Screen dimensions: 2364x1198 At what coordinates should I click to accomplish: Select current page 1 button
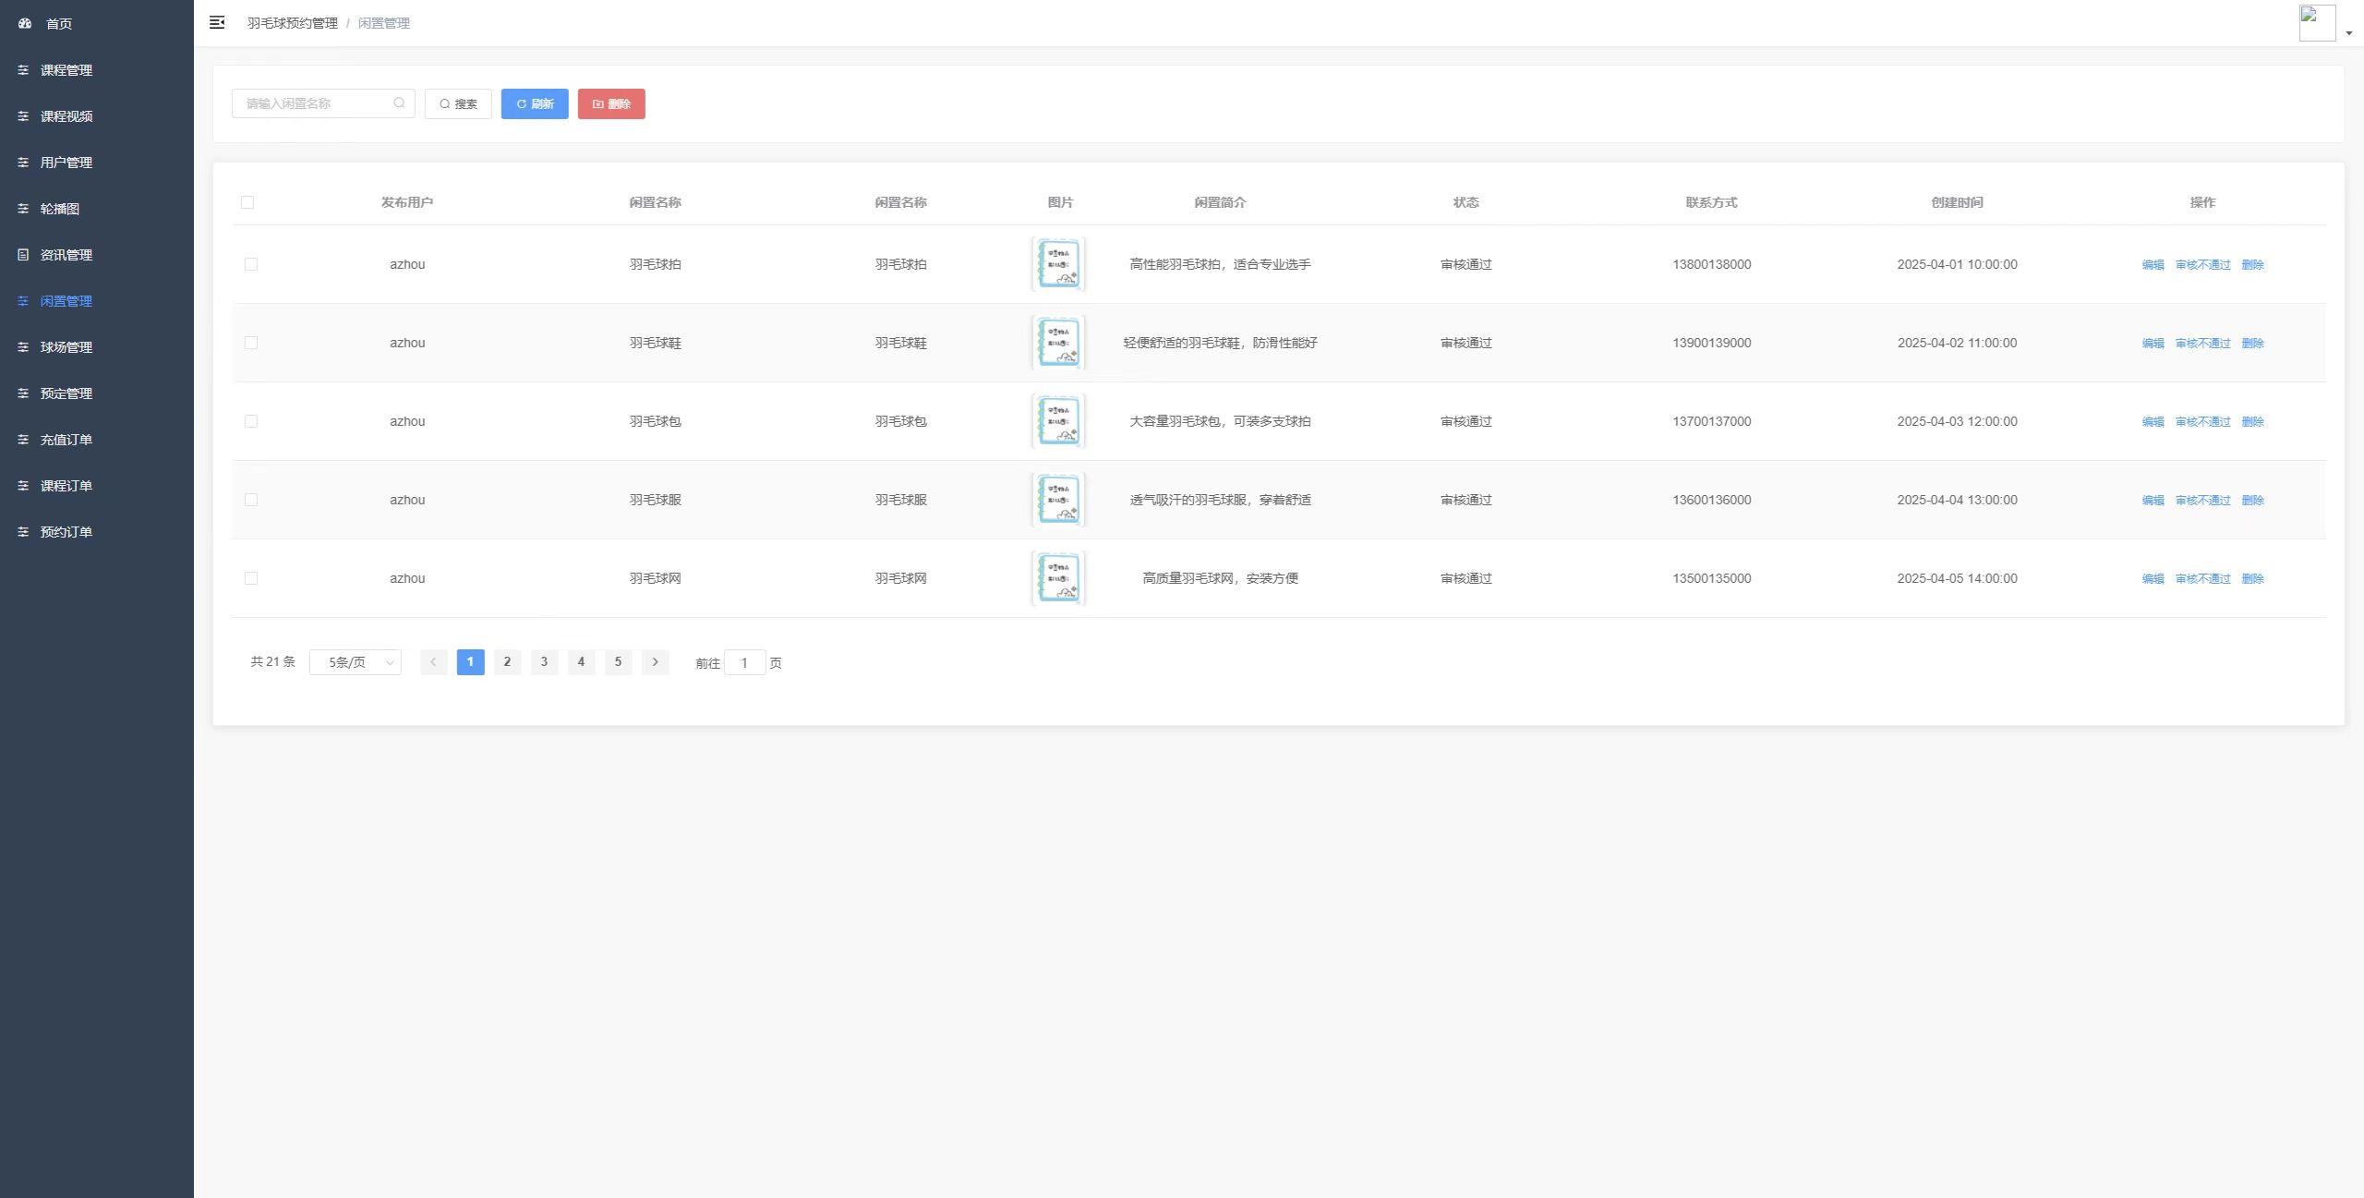(470, 661)
